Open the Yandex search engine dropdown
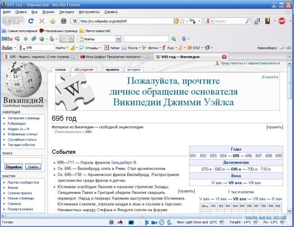Screen dimensions: 294x227 pos(212,21)
